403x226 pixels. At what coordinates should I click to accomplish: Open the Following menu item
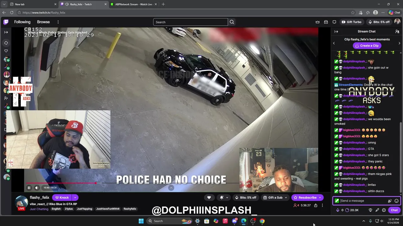pyautogui.click(x=22, y=22)
